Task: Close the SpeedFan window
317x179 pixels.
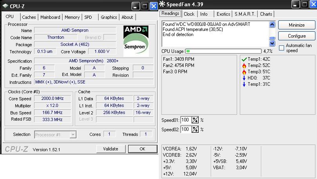Action: tap(313, 4)
